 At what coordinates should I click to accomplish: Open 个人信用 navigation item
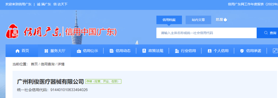pos(218,51)
